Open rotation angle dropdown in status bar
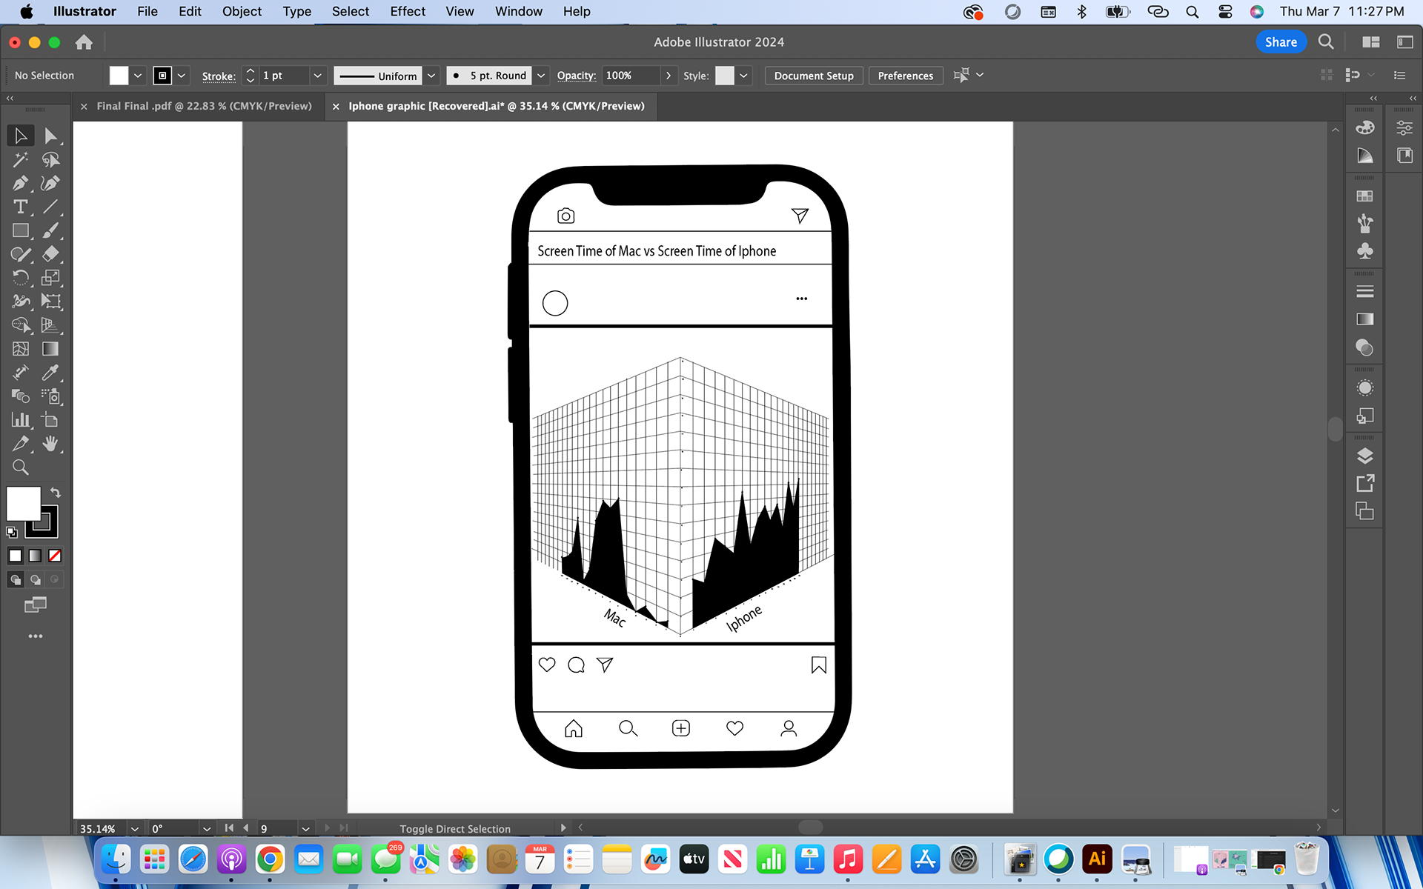This screenshot has height=889, width=1423. point(207,828)
